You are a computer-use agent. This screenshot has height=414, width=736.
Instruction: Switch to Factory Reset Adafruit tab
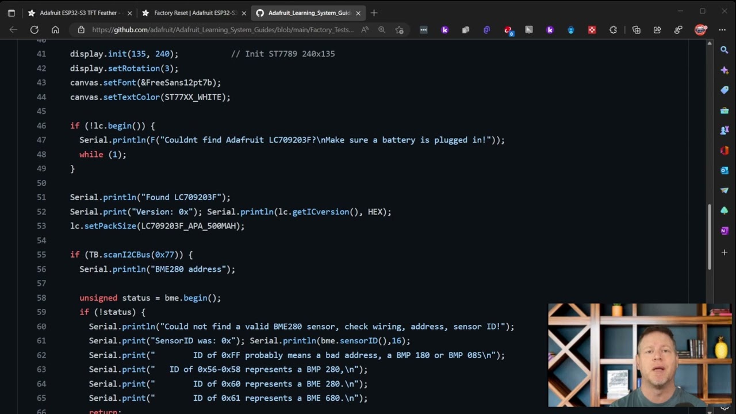(x=195, y=13)
